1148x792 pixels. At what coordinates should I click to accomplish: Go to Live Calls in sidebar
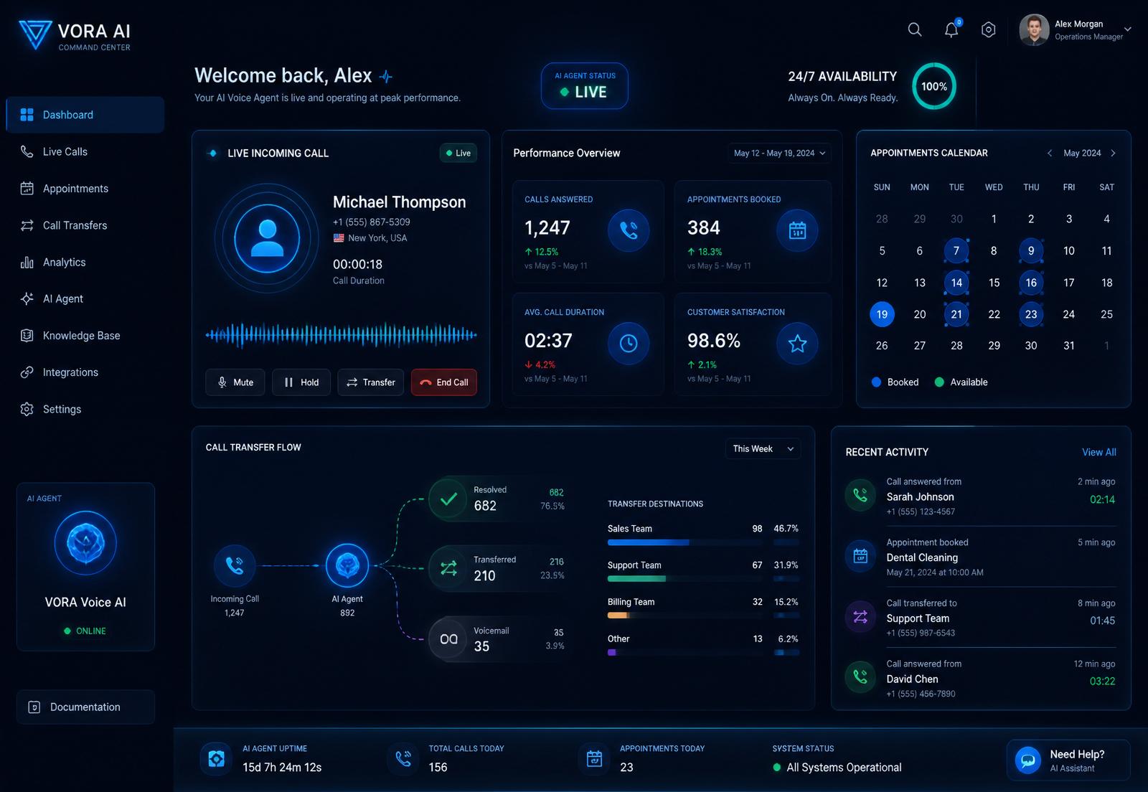click(85, 151)
